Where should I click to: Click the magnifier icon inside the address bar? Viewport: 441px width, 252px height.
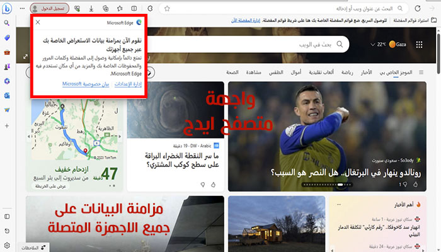pyautogui.click(x=400, y=8)
